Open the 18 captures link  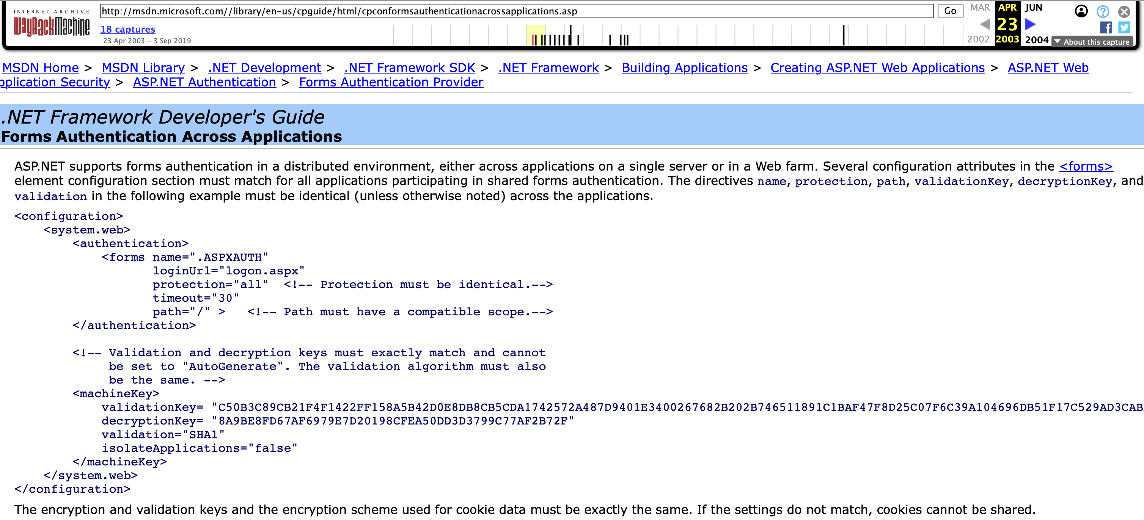(127, 29)
